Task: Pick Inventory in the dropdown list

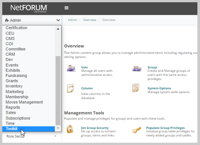Action: coord(14,86)
